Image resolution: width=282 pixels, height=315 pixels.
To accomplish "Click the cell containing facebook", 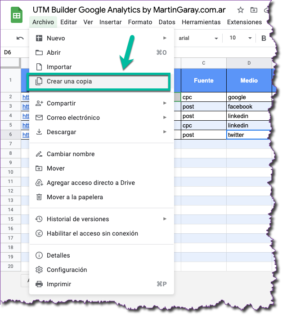I will pyautogui.click(x=249, y=106).
